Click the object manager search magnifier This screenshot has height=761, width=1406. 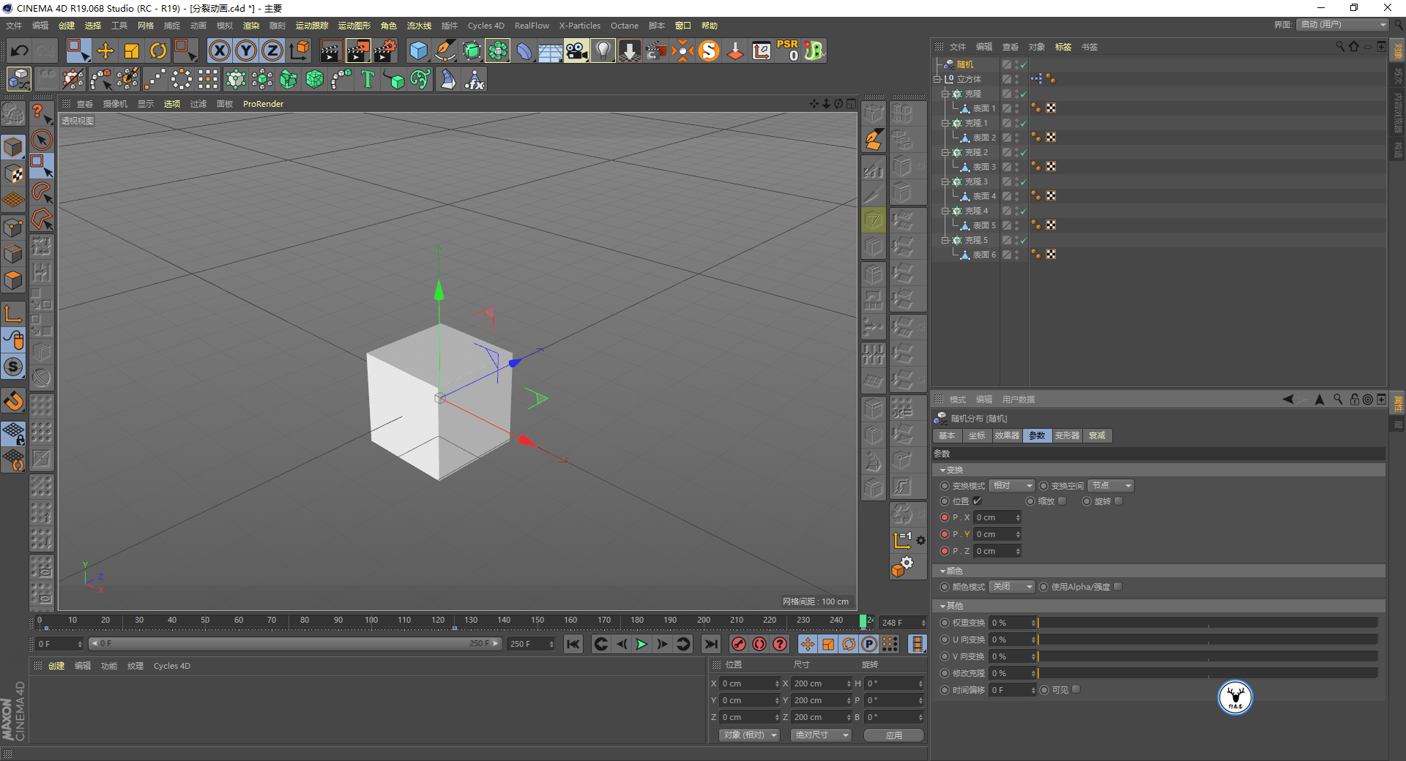[x=1339, y=46]
